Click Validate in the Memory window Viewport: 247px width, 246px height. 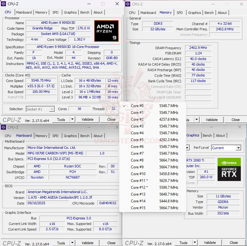tap(212, 120)
